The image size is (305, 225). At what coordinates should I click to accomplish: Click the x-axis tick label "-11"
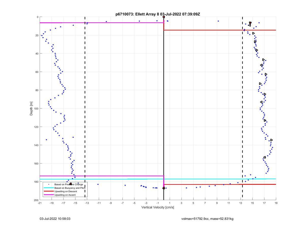(99, 203)
